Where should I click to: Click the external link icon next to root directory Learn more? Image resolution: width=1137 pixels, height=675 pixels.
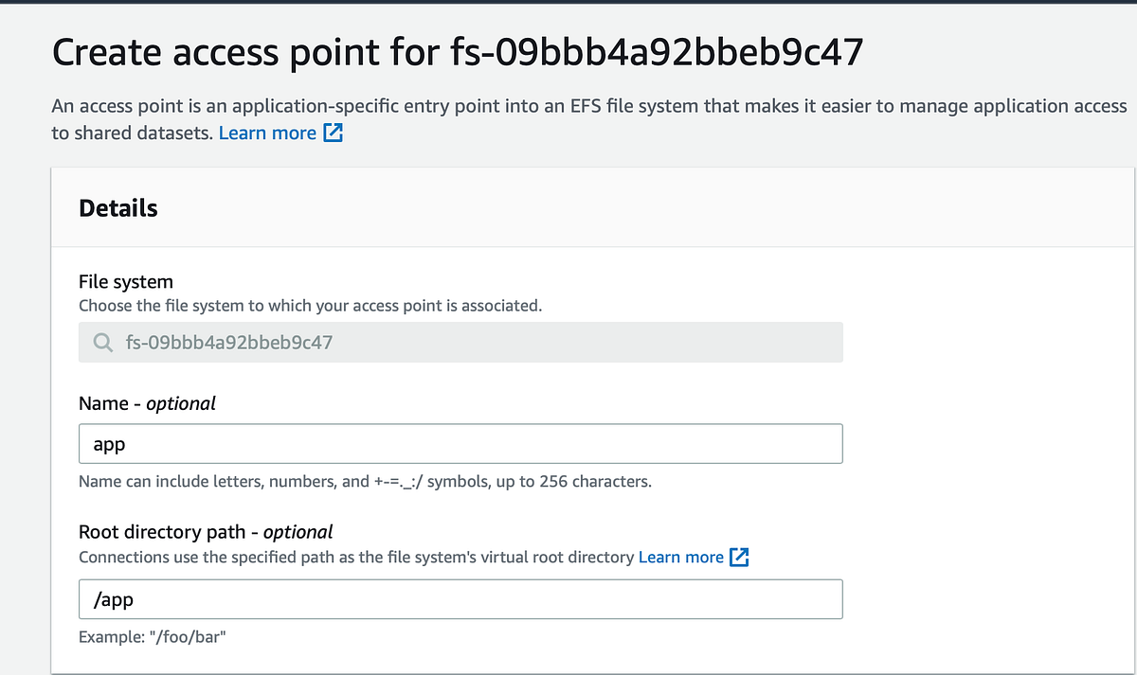(738, 557)
